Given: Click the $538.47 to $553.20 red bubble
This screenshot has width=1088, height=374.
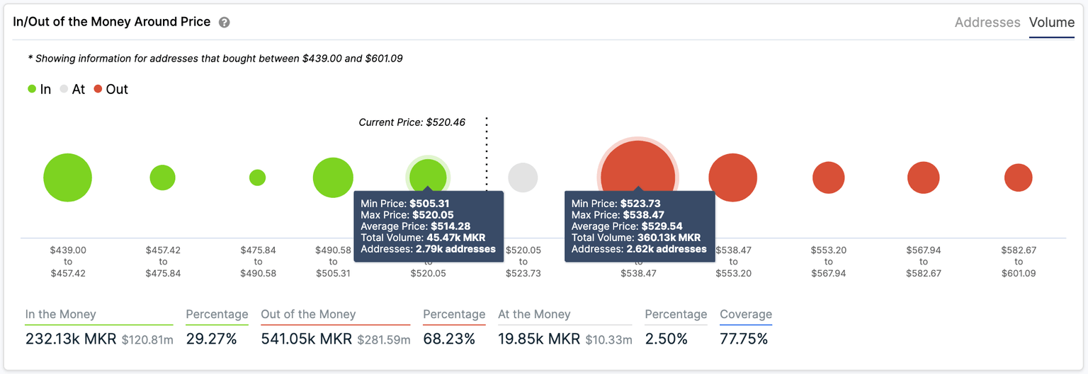Looking at the screenshot, I should [733, 177].
